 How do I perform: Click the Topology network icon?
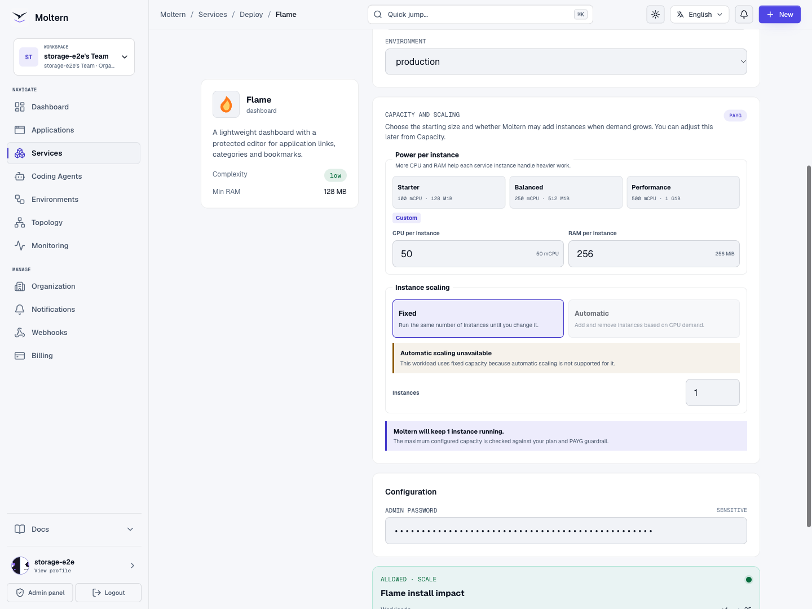click(x=20, y=223)
